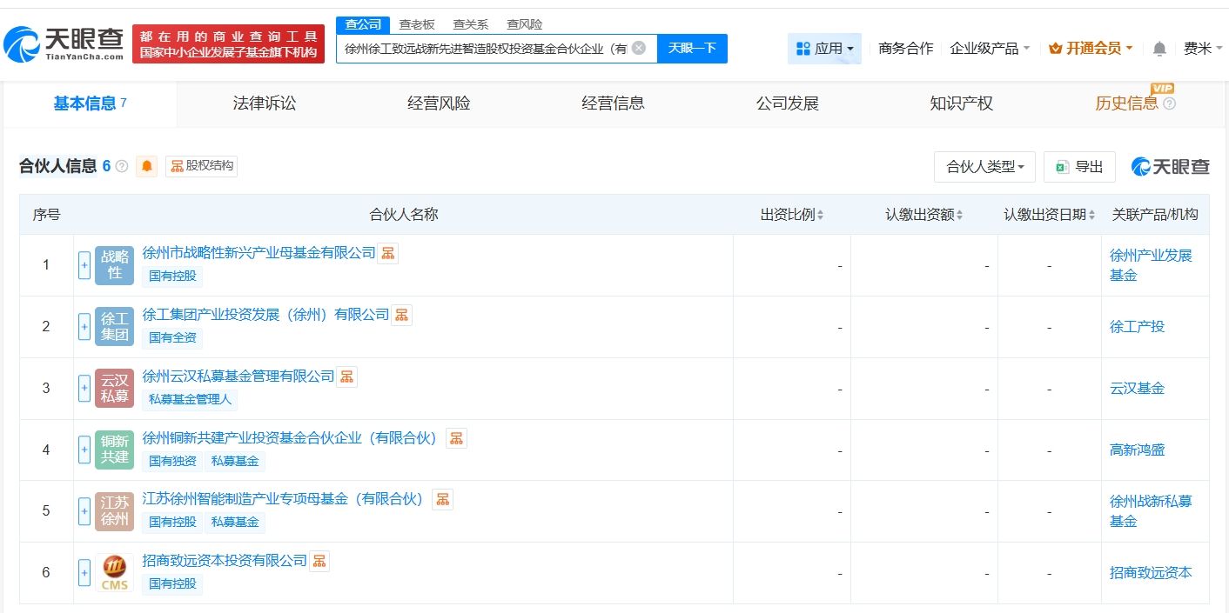Open the 商务合作 link
This screenshot has width=1229, height=613.
click(x=905, y=49)
